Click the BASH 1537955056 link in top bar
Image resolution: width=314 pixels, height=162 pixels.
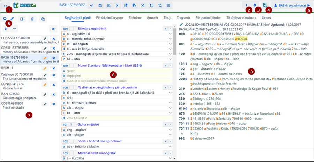tap(72, 5)
